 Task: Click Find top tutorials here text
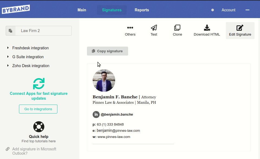[x=39, y=141]
